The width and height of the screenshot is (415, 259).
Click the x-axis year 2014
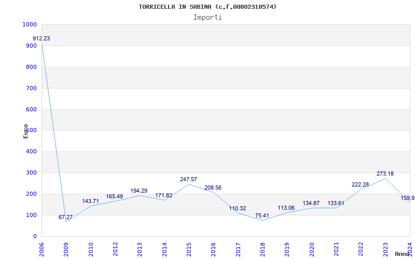(x=164, y=250)
